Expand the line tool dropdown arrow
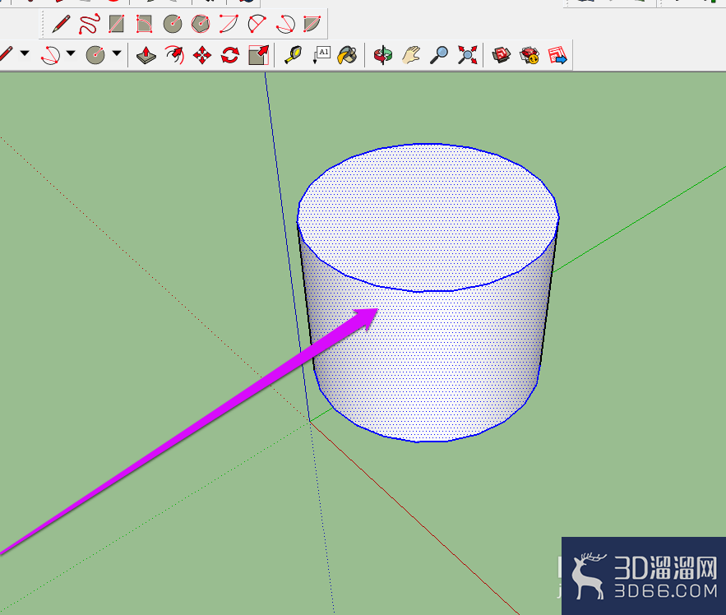726x615 pixels. (25, 53)
